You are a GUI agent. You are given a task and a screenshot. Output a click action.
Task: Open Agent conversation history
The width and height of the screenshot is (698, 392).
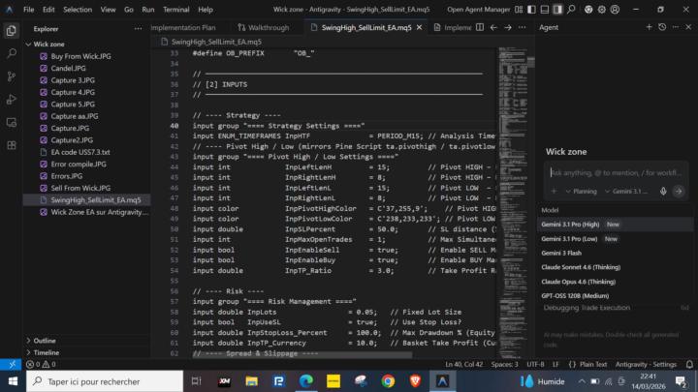pos(662,27)
